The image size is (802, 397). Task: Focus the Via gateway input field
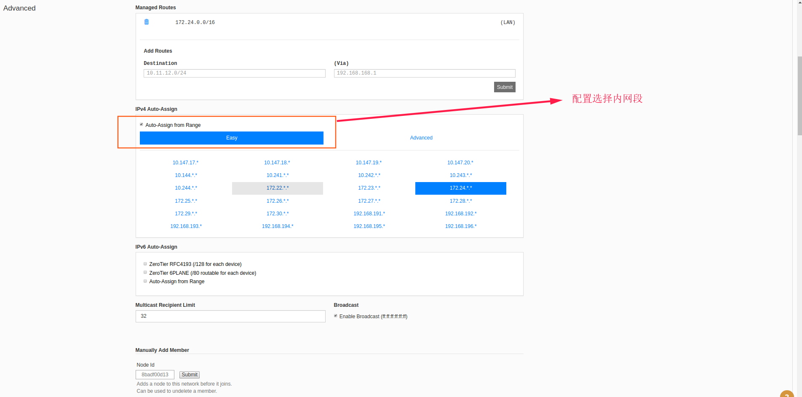tap(424, 73)
